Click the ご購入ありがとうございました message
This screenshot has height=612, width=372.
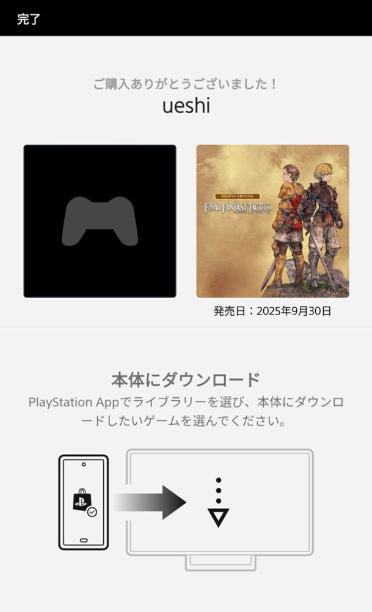(x=186, y=83)
